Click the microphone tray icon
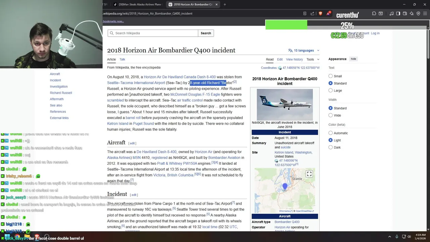430x242 pixels. pos(397,237)
